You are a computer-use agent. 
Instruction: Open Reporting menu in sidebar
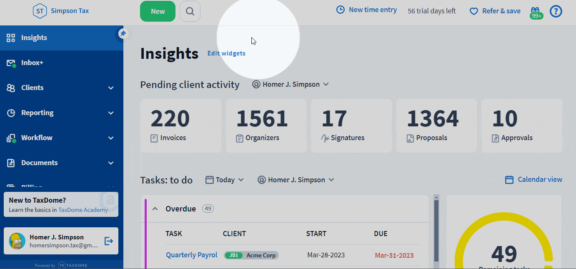pyautogui.click(x=62, y=113)
